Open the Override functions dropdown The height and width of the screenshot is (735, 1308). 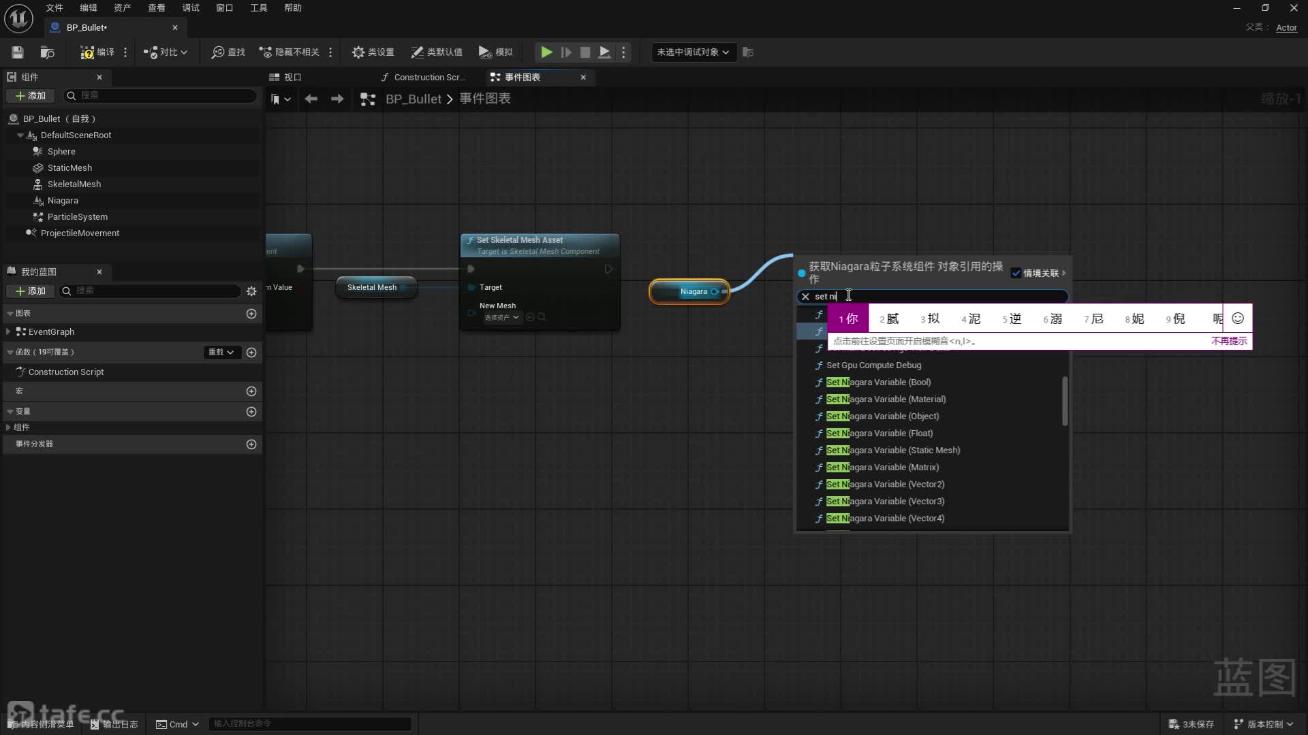221,353
